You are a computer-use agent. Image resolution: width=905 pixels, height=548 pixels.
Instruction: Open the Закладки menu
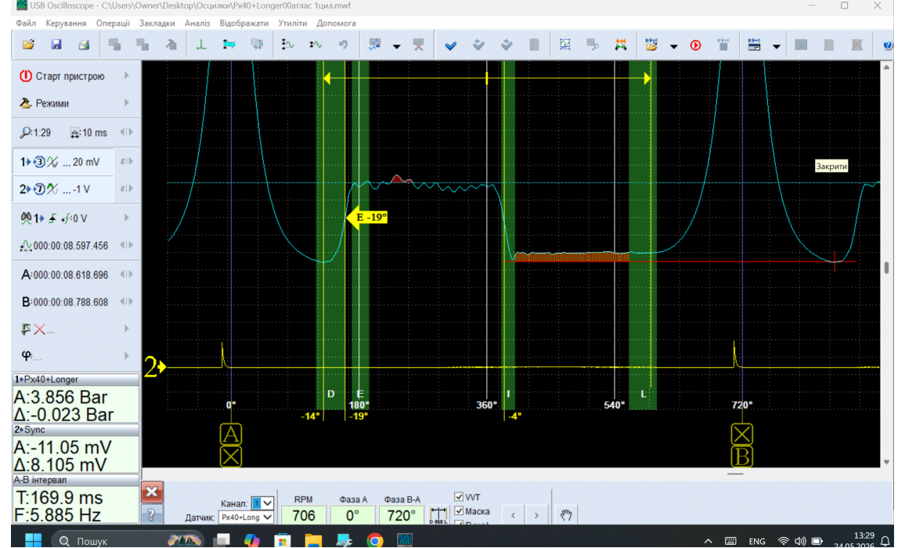(x=157, y=23)
